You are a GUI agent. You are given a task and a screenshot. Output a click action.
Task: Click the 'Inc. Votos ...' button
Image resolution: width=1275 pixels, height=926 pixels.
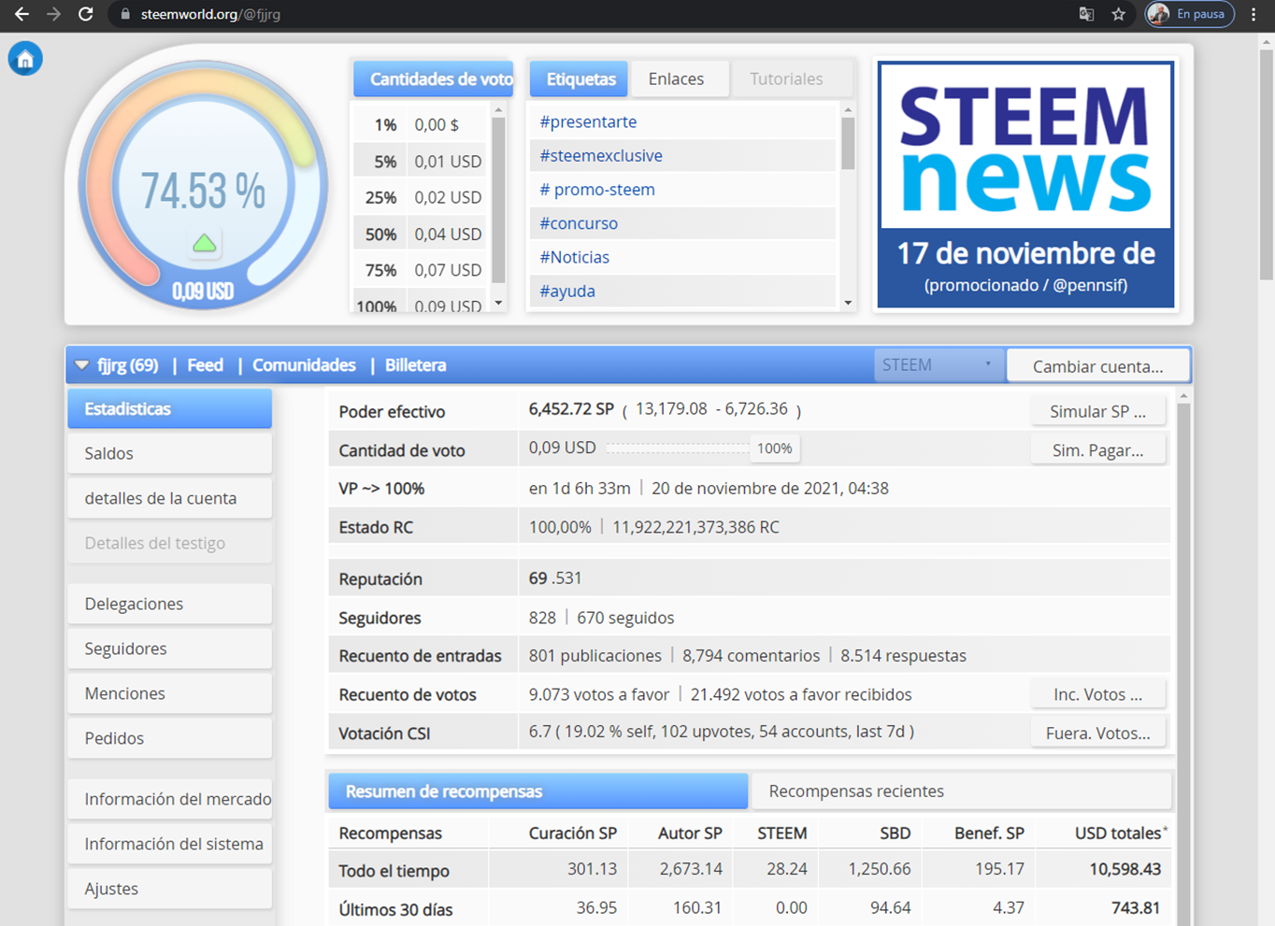1097,694
